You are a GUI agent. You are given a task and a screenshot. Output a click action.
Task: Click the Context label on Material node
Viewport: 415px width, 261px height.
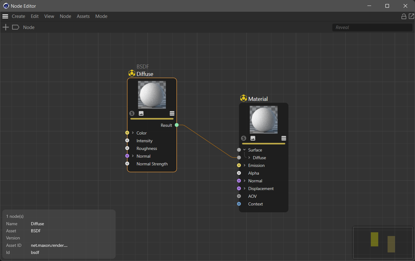(x=256, y=204)
